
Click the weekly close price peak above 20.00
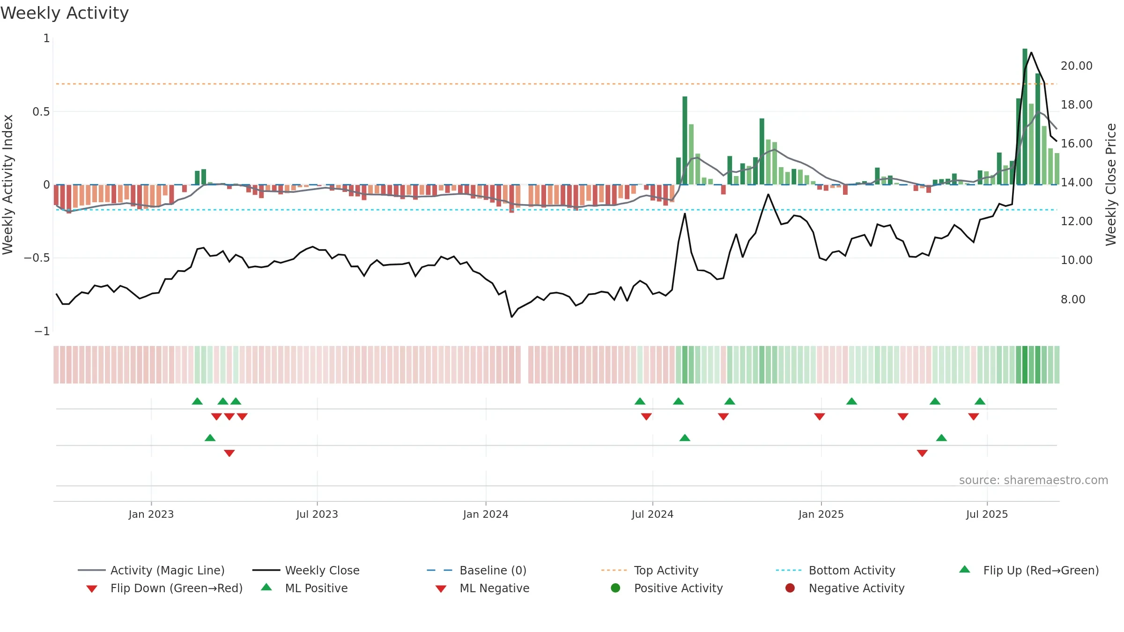click(x=1031, y=53)
